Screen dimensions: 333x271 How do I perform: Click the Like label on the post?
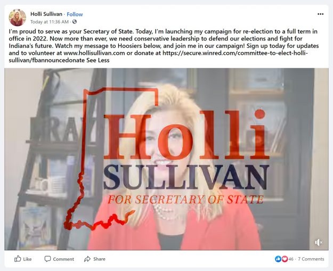tap(27, 259)
